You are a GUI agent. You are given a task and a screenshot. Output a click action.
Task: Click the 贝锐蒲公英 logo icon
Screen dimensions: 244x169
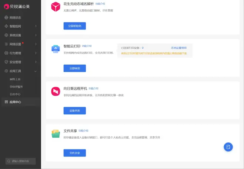tap(6, 6)
